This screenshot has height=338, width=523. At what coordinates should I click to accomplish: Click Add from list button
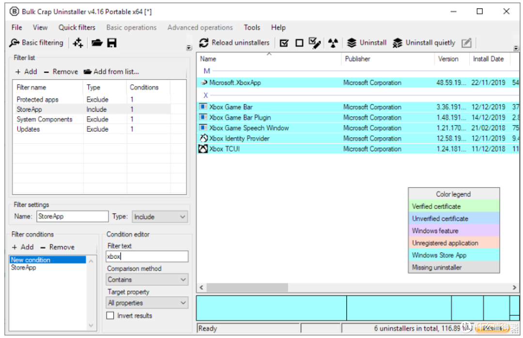click(x=111, y=72)
